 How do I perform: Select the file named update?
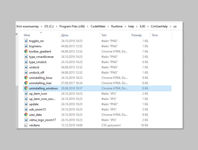click(x=34, y=104)
